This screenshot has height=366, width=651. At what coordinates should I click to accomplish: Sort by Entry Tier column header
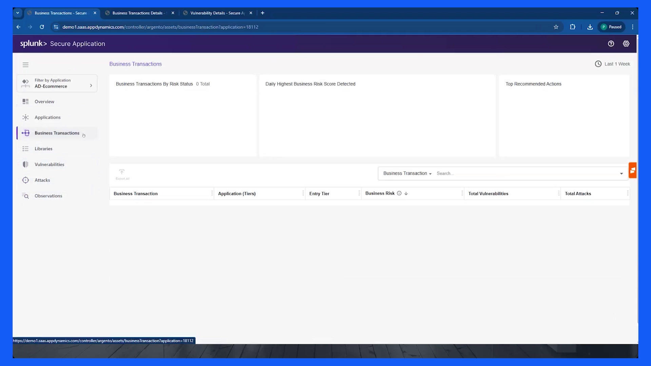[319, 194]
